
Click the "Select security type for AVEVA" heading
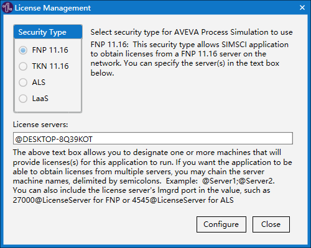pyautogui.click(x=192, y=32)
